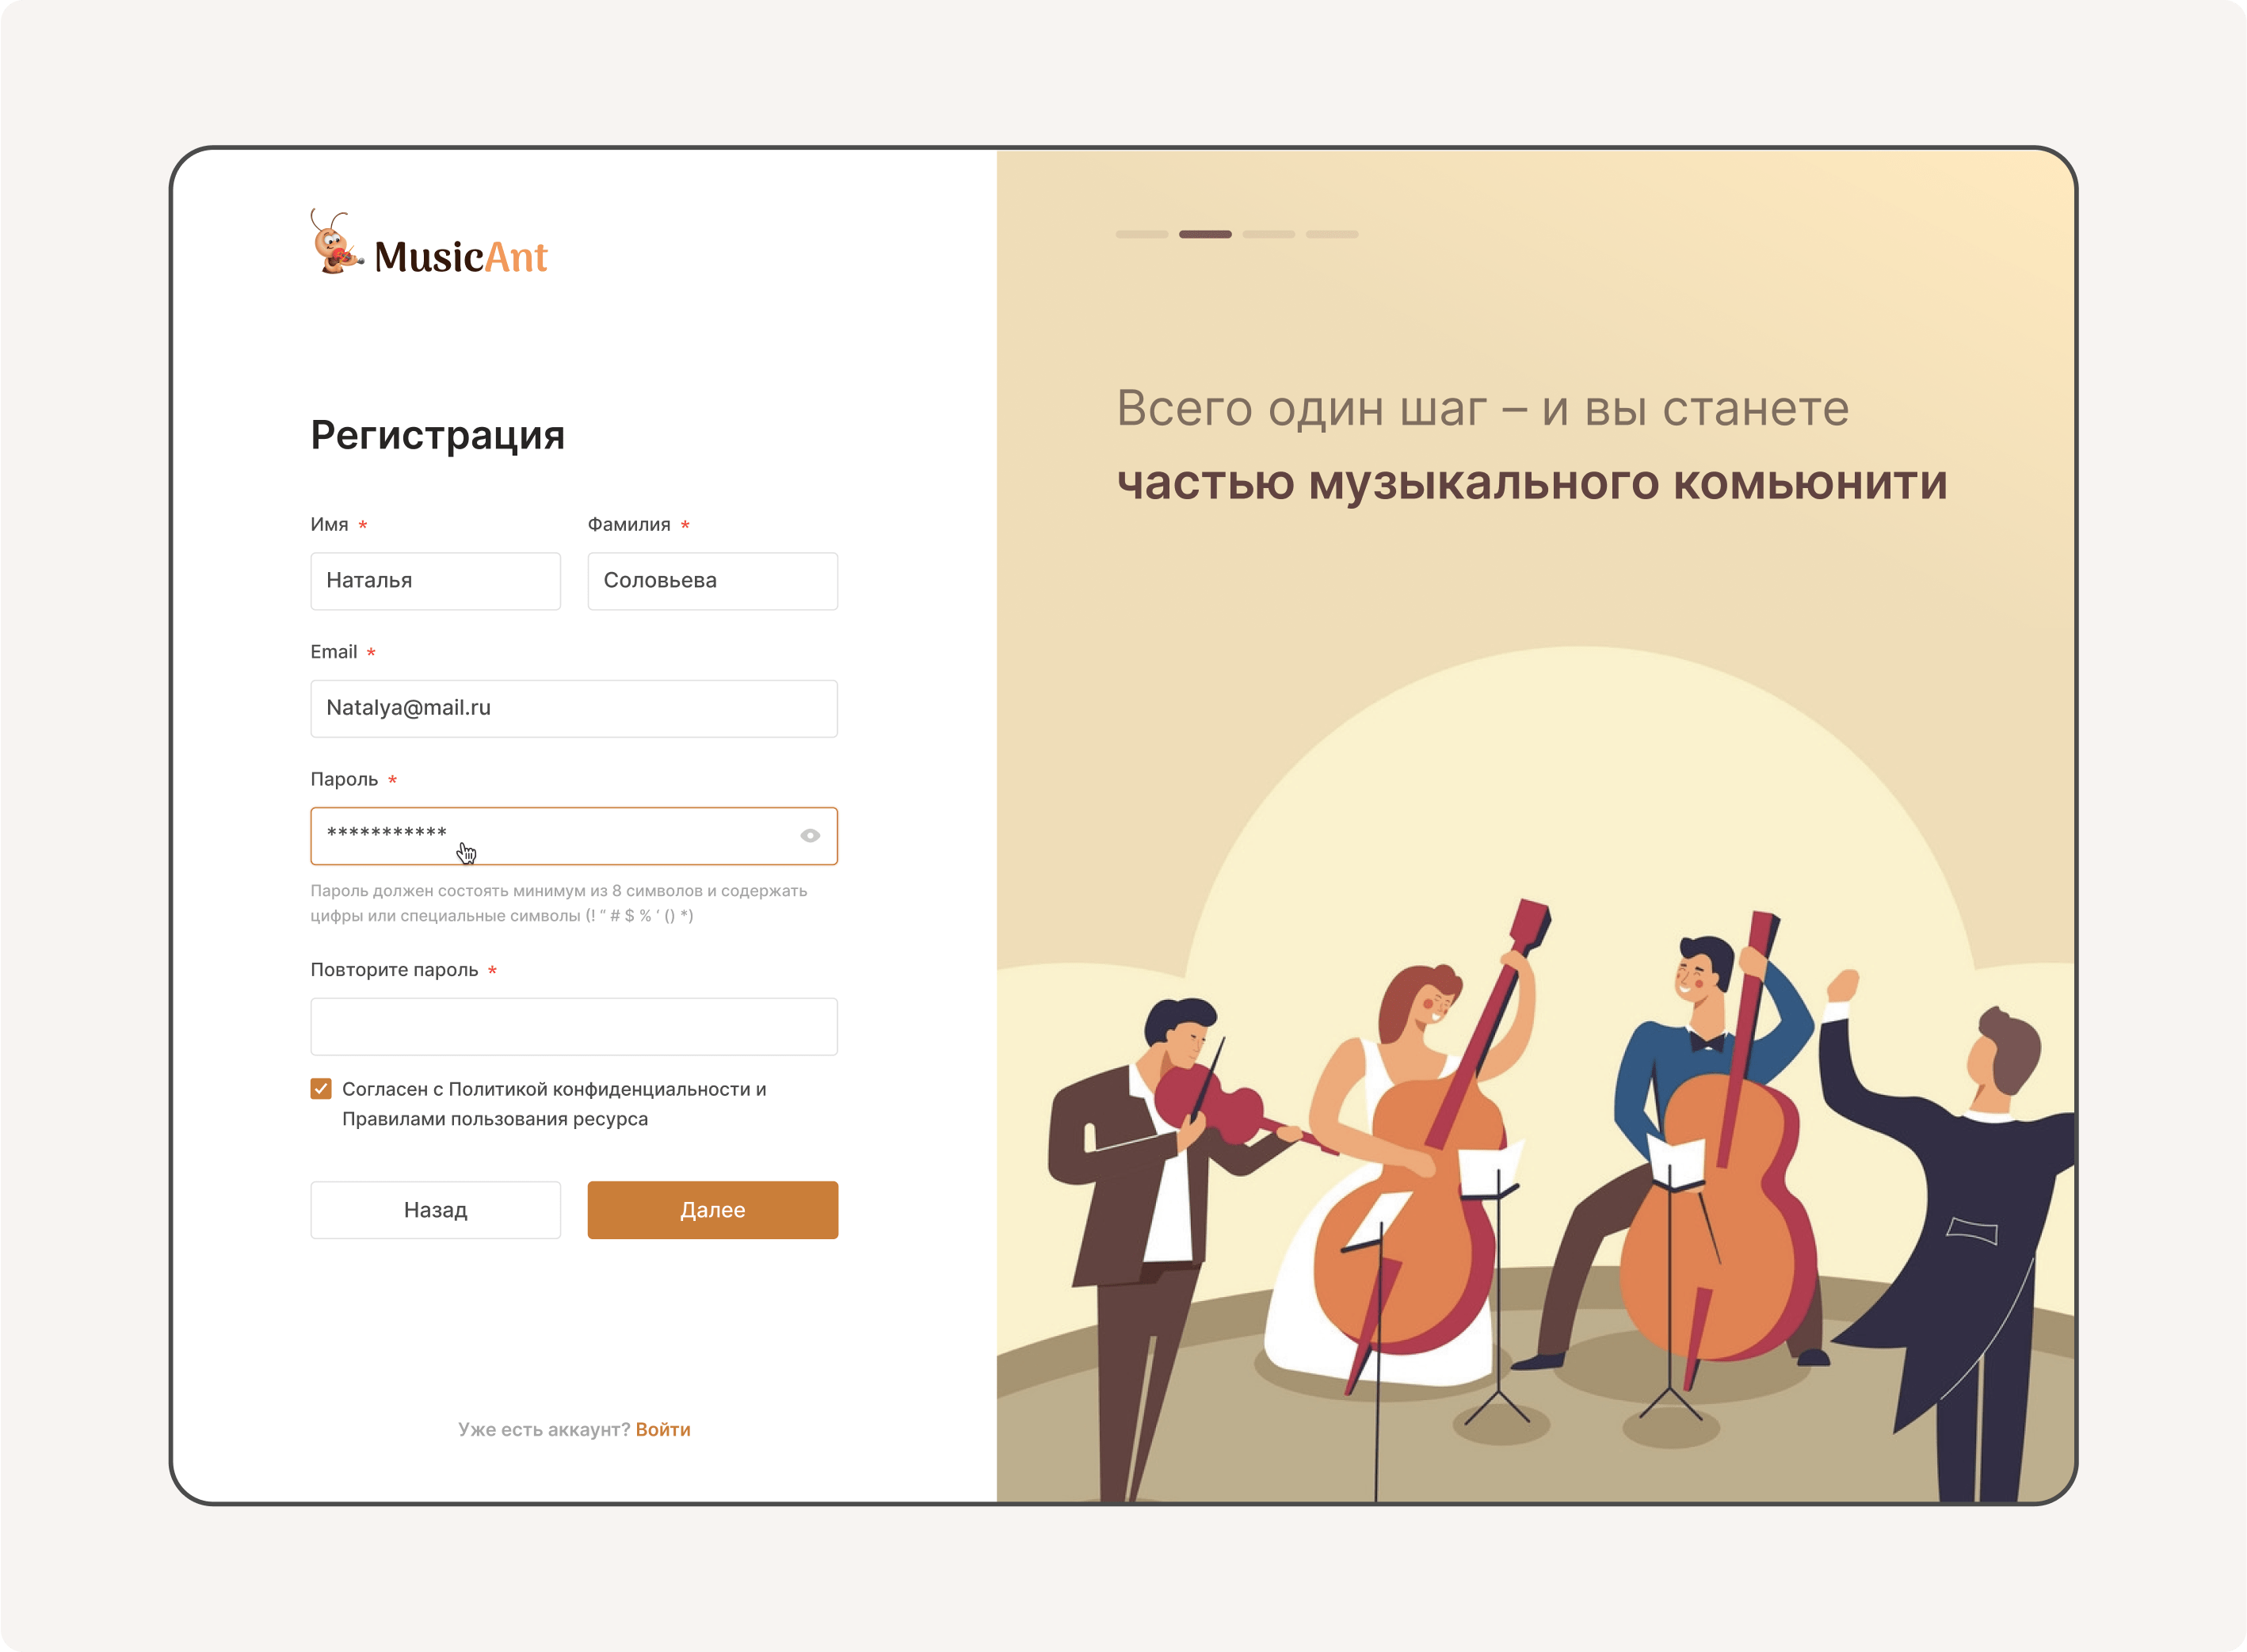
Task: Show password with the eye icon
Action: coord(810,835)
